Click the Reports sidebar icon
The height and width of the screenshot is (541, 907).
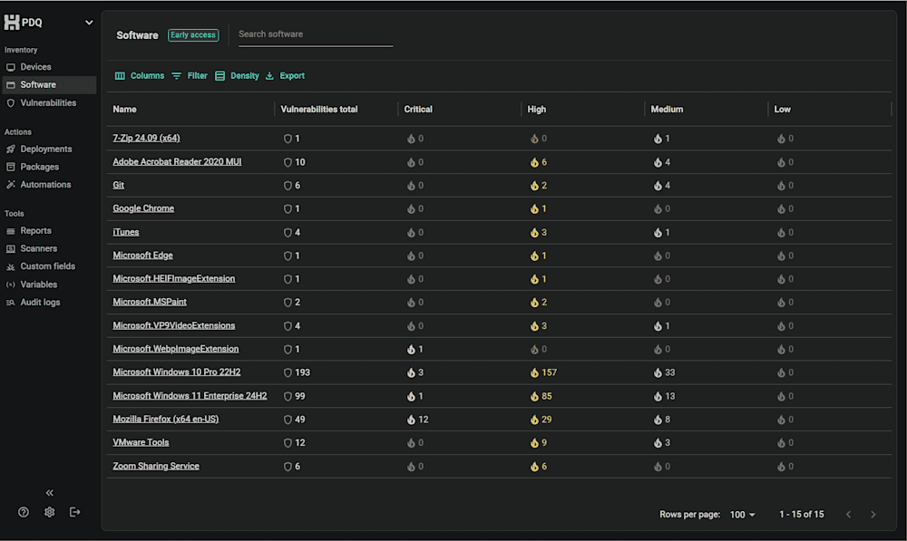(x=10, y=231)
